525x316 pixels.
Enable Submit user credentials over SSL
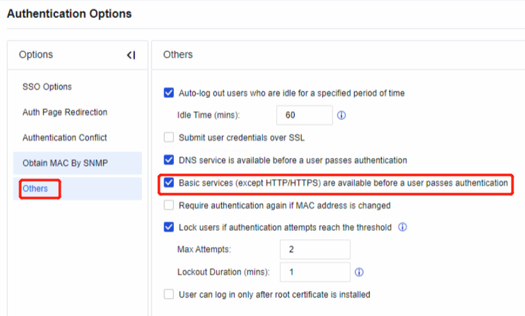coord(169,137)
